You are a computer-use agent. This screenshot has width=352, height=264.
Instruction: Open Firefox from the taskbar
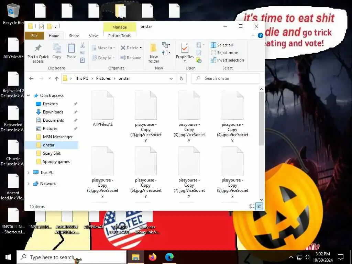(152, 257)
